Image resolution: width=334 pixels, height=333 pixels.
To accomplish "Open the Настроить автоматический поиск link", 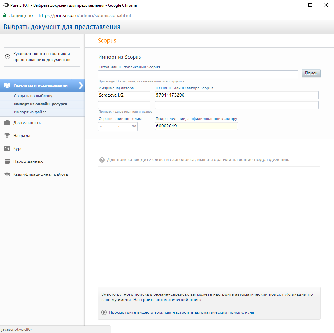I will pos(167,300).
